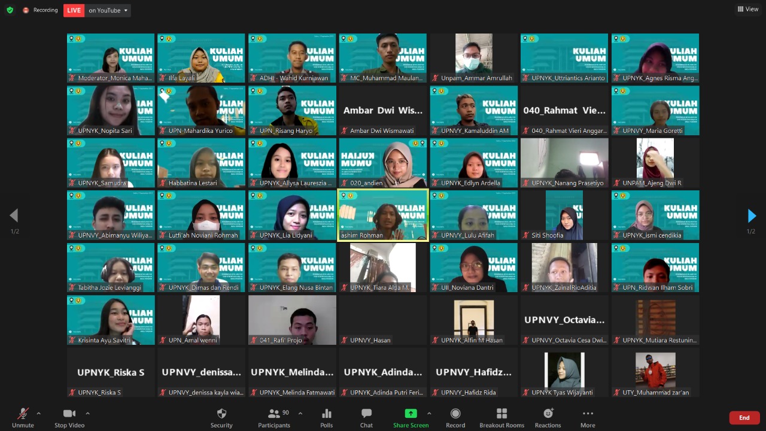766x431 pixels.
Task: Select UPNYK_Dimas dan Rendi tile
Action: click(201, 268)
